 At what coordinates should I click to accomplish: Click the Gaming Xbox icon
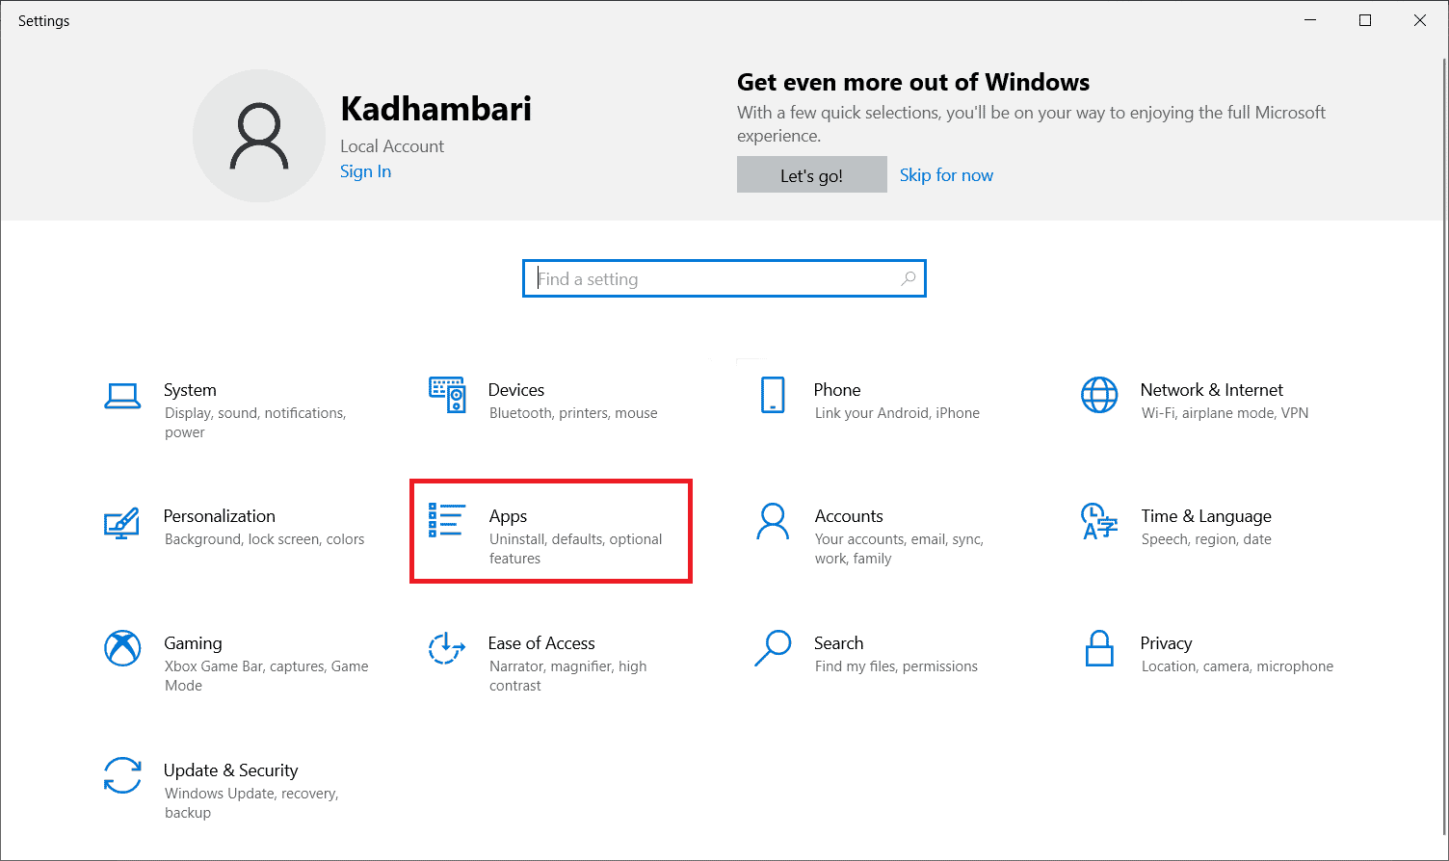122,648
